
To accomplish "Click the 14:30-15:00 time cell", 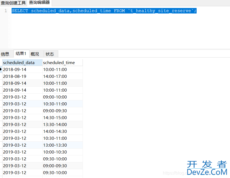I will [x=55, y=117].
